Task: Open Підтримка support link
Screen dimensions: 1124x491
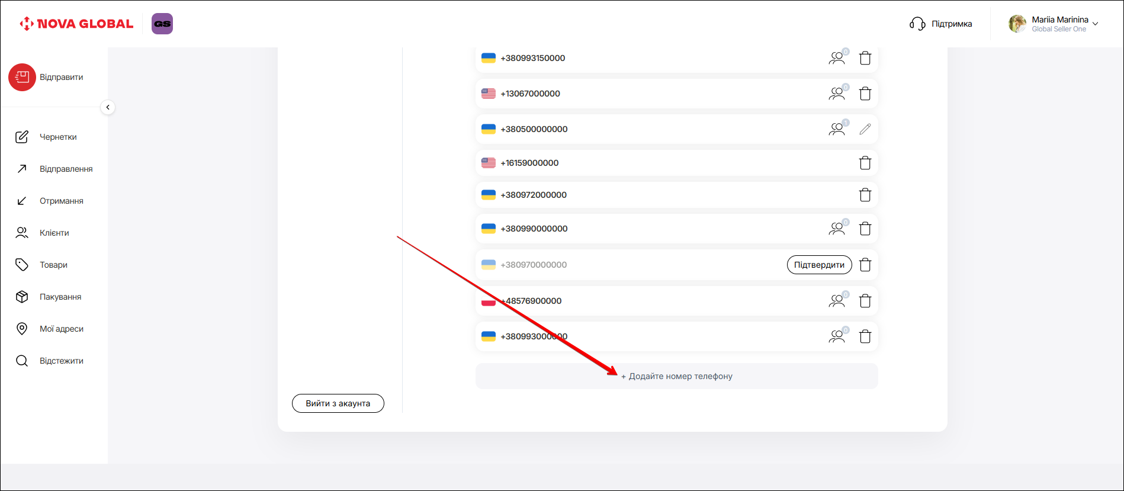Action: [x=940, y=24]
